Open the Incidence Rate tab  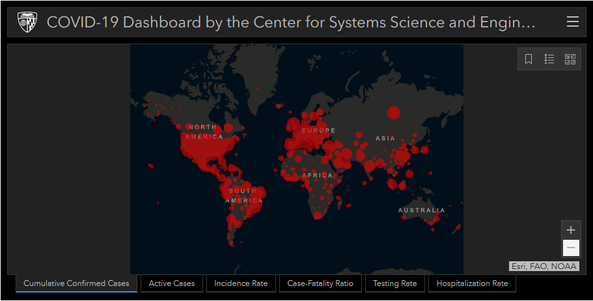tap(241, 283)
